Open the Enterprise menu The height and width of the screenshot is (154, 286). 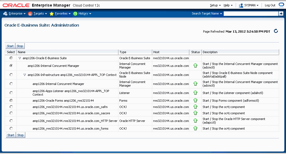17,13
